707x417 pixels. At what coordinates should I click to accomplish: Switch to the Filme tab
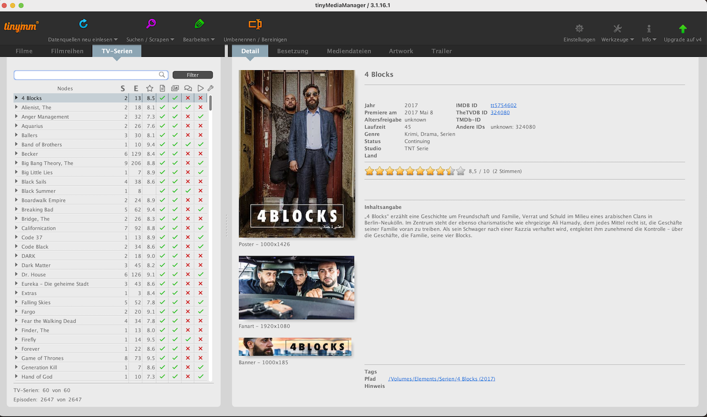[x=24, y=51]
